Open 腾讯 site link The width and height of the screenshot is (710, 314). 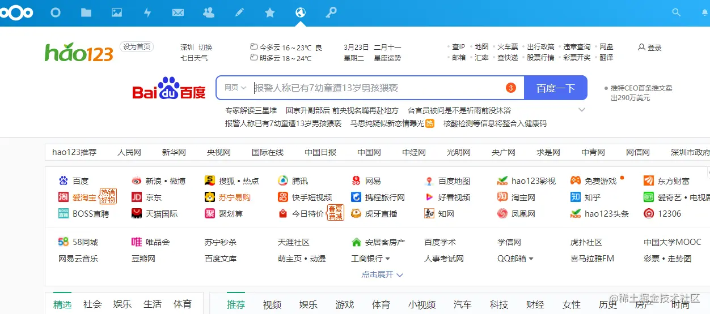click(293, 181)
